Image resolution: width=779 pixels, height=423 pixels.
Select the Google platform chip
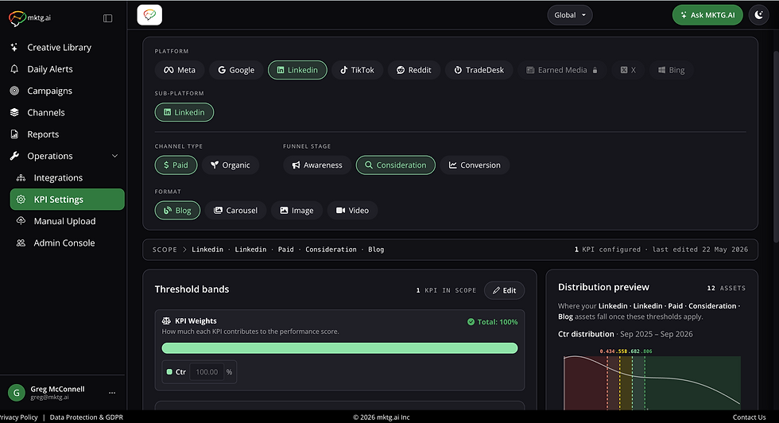pos(236,70)
